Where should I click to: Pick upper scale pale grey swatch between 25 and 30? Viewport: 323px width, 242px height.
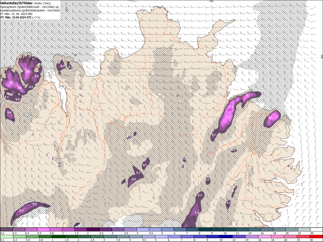[304, 229]
